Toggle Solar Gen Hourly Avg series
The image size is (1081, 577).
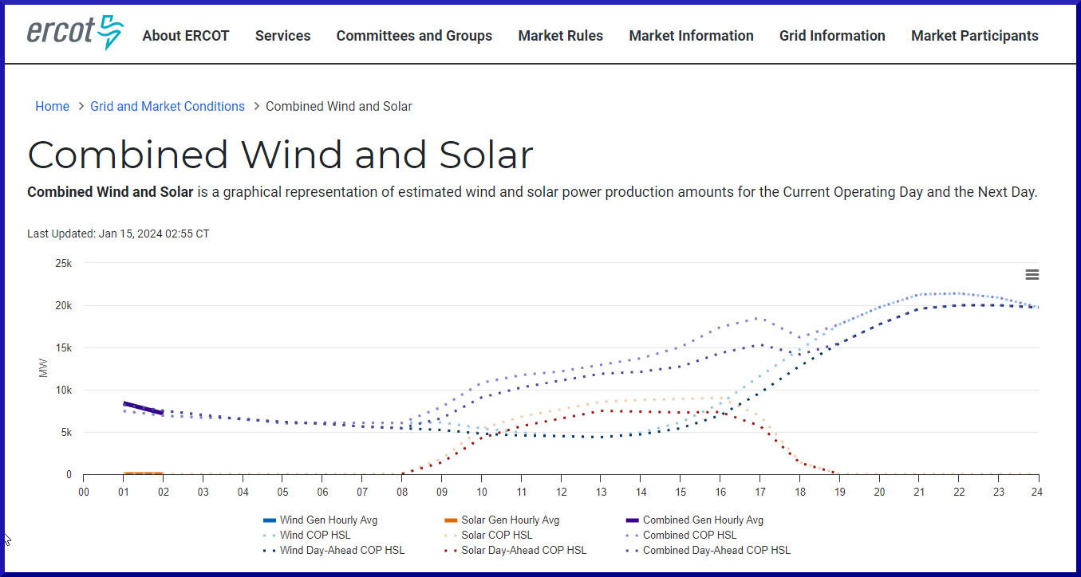(x=510, y=520)
